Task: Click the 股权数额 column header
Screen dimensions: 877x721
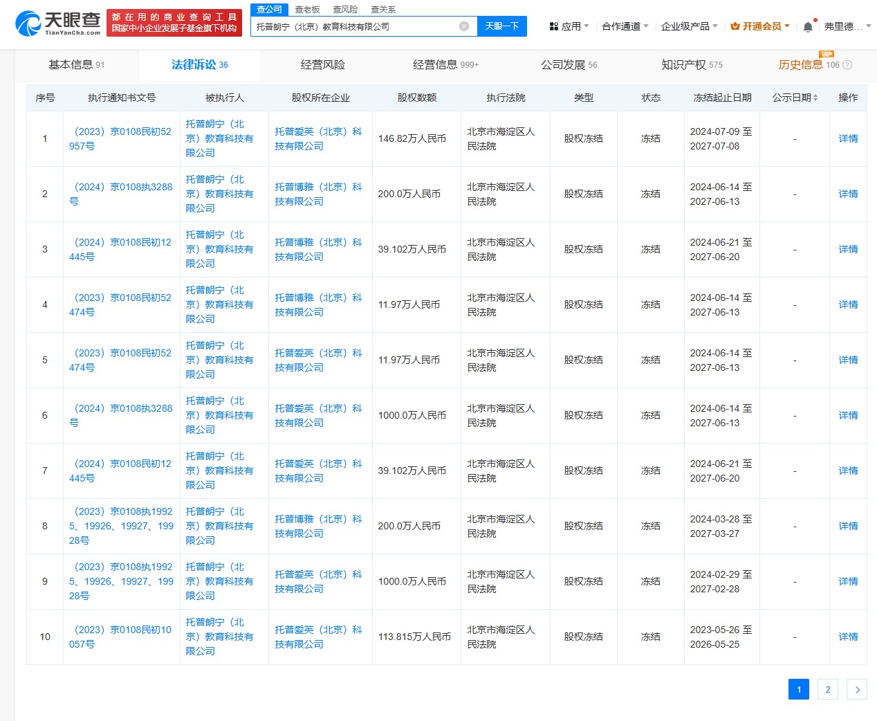Action: [x=417, y=98]
